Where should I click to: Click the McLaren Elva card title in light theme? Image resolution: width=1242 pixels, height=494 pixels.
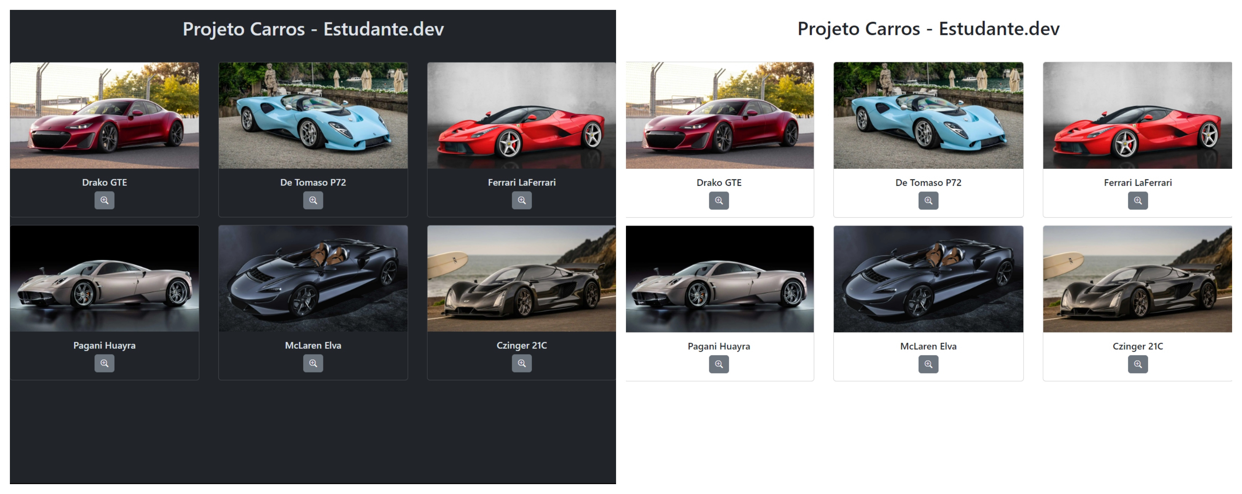[928, 346]
